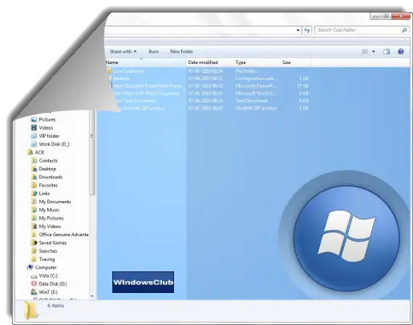Image resolution: width=413 pixels, height=325 pixels.
Task: Select the New WinRAR ZIP archive file
Action: (x=141, y=108)
